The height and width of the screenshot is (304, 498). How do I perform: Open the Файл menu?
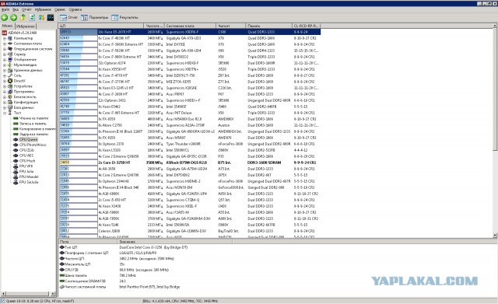pyautogui.click(x=5, y=9)
